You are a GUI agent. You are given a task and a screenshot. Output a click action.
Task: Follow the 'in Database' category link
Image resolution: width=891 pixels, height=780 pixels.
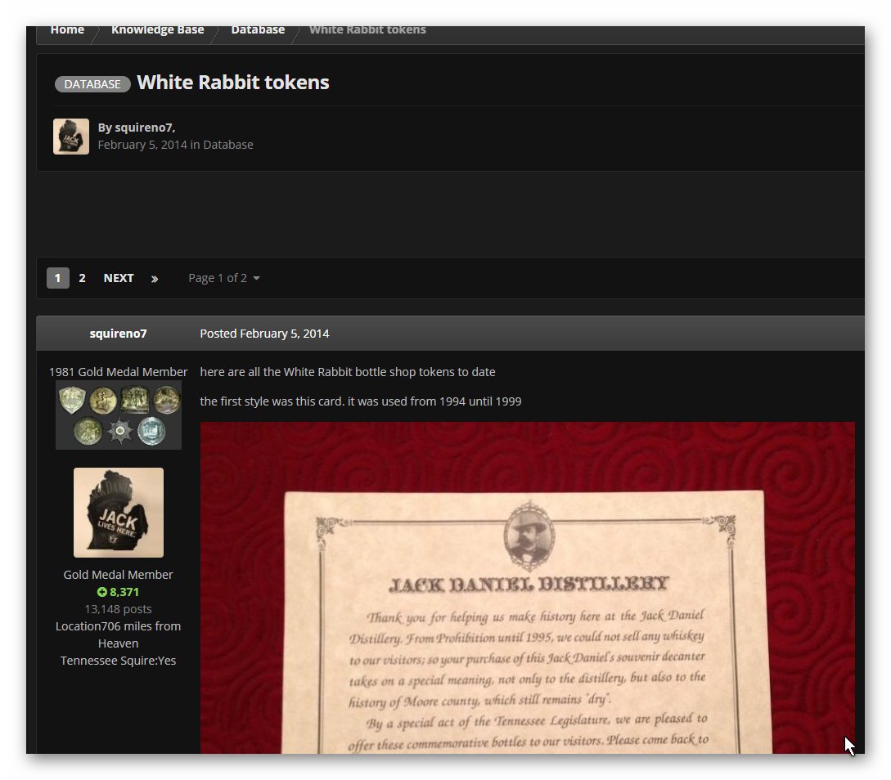[x=228, y=145]
